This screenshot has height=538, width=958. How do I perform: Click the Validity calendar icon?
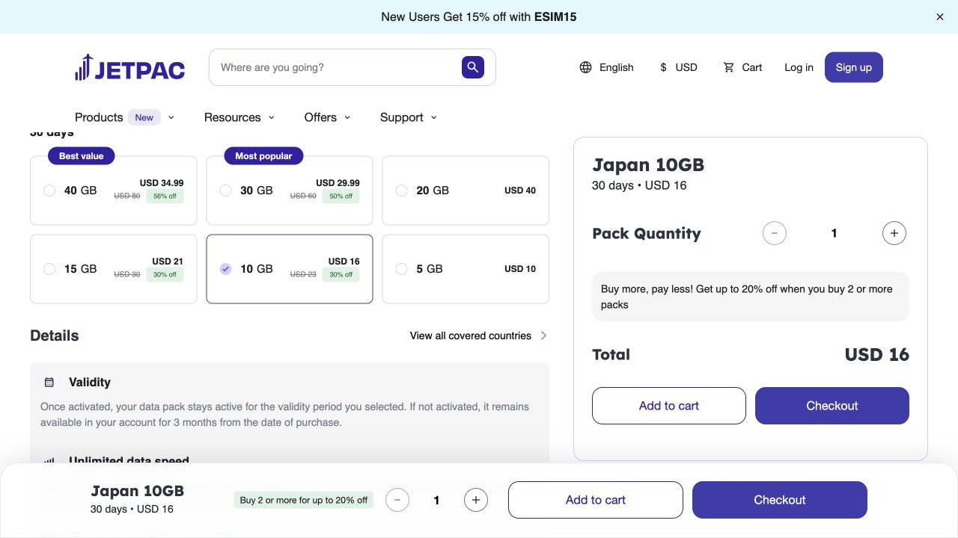(49, 382)
